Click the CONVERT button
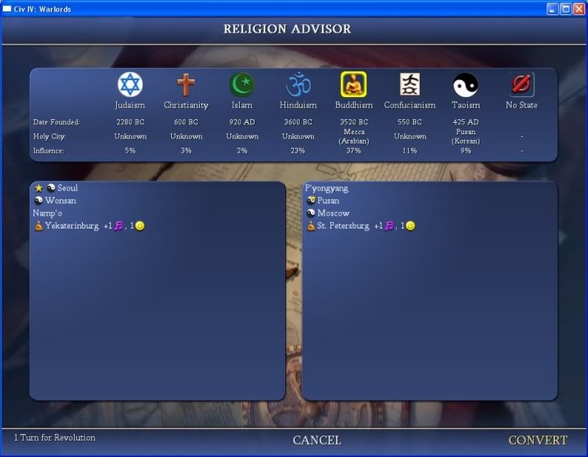Image resolution: width=588 pixels, height=457 pixels. click(538, 440)
